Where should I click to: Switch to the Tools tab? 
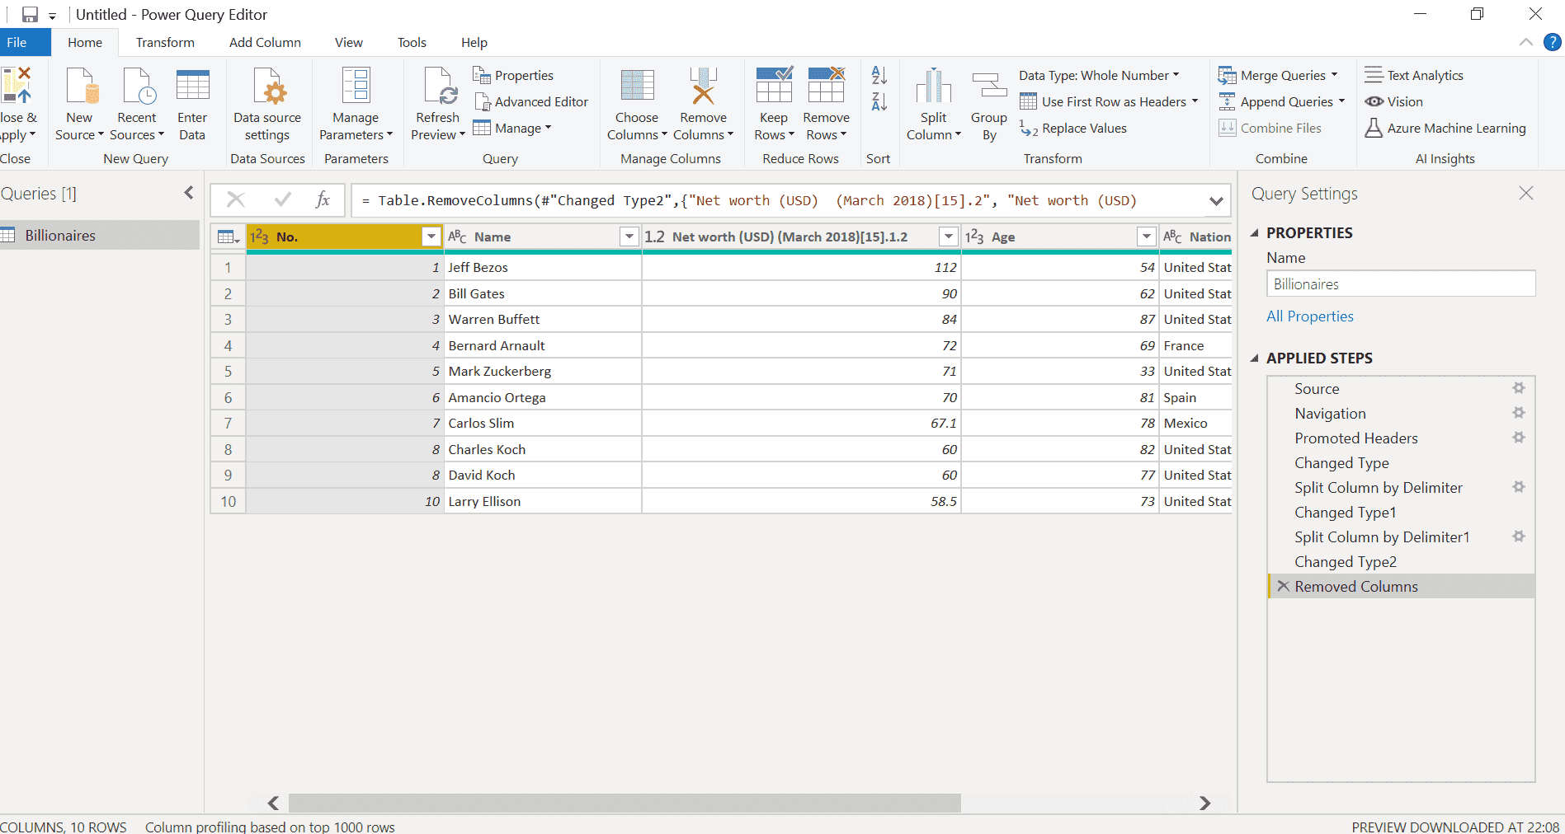tap(412, 42)
